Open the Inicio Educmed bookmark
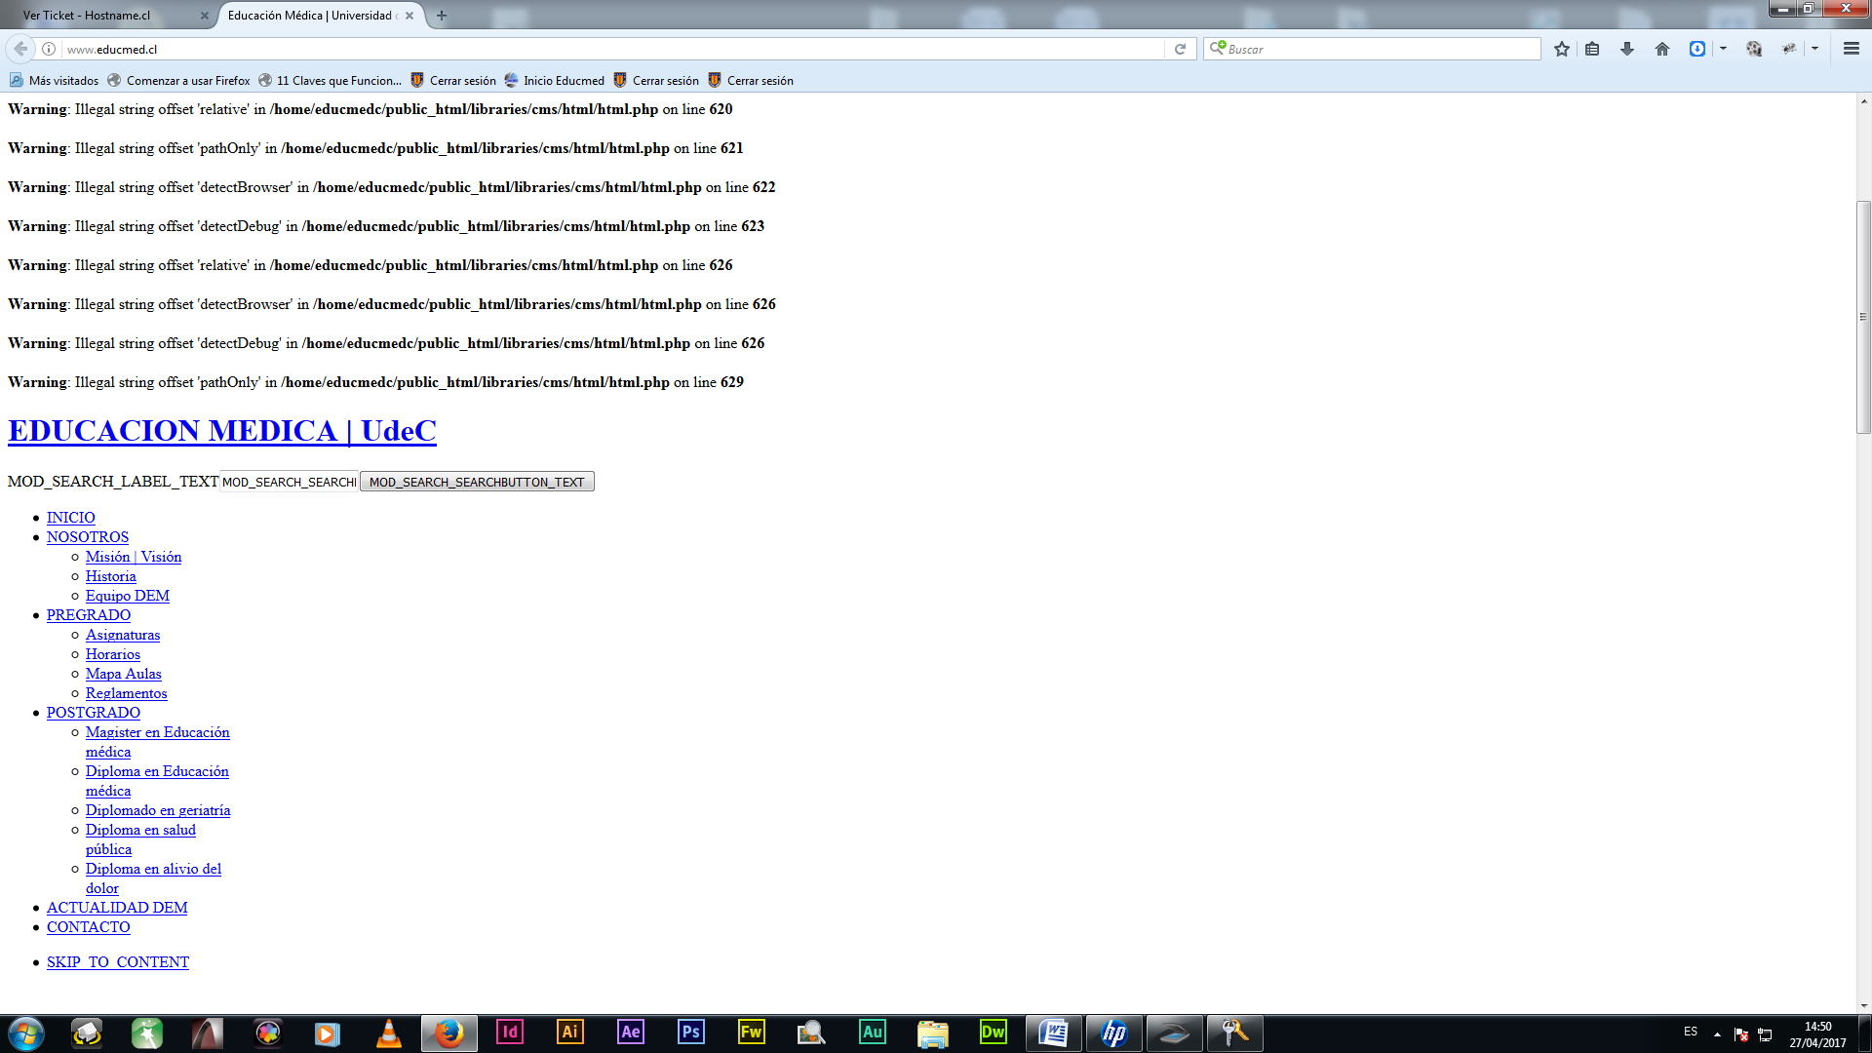This screenshot has height=1053, width=1872. click(x=563, y=81)
